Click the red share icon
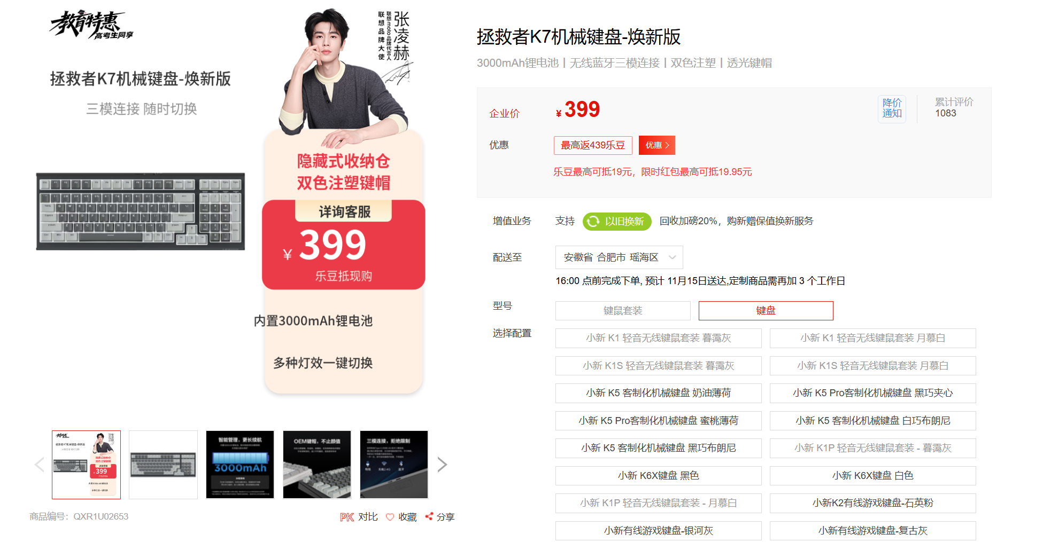 (x=429, y=516)
